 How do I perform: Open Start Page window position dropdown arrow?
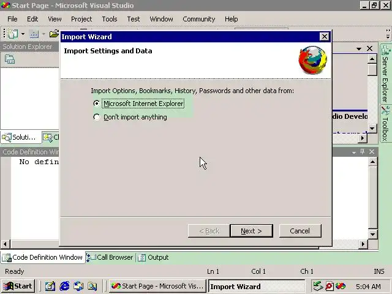(x=359, y=48)
